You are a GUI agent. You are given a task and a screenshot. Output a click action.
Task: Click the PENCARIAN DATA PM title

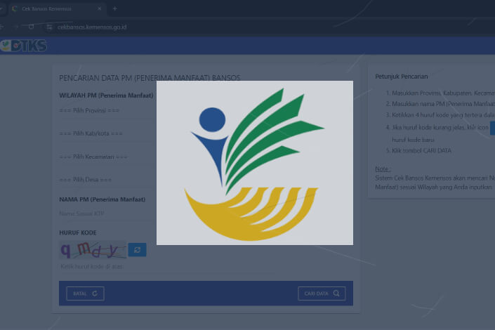(150, 78)
